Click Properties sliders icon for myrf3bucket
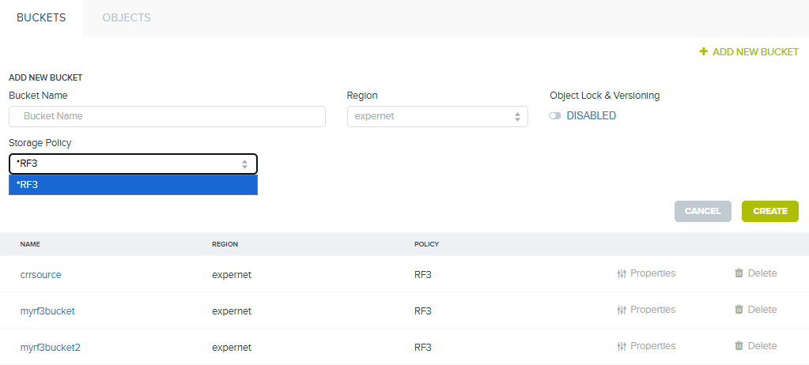The image size is (809, 365). pos(622,310)
